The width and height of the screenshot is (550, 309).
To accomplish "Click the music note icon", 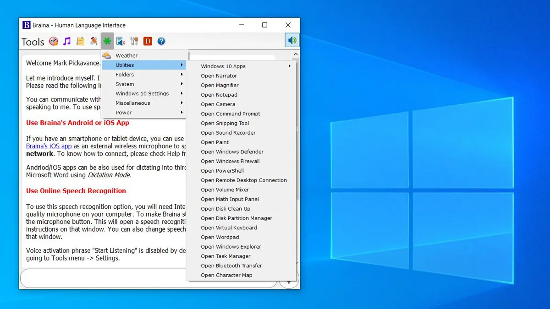I will 66,41.
